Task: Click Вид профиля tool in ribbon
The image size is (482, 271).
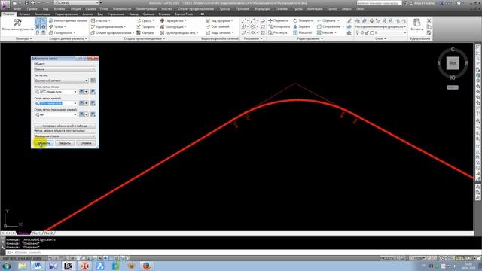Action: (219, 20)
